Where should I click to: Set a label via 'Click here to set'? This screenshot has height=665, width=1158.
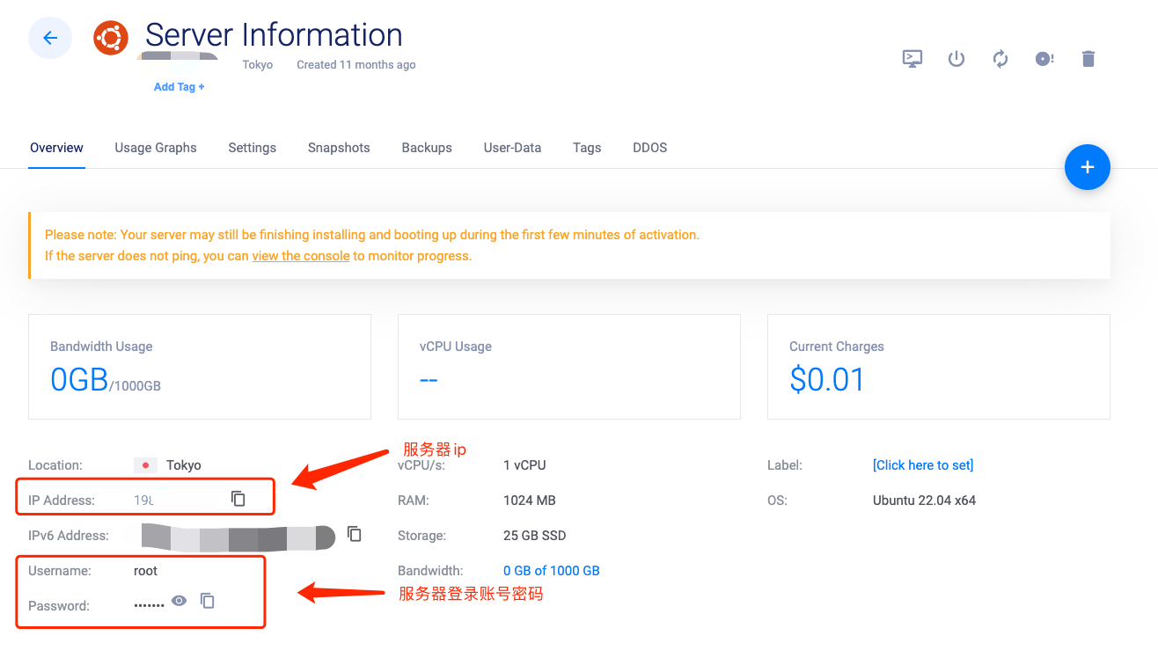922,464
